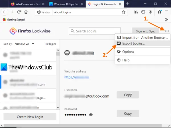Click the @outlook.com username value
171x128 pixels.
(87, 96)
